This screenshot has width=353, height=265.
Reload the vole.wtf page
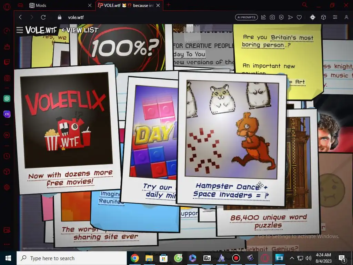pos(43,17)
